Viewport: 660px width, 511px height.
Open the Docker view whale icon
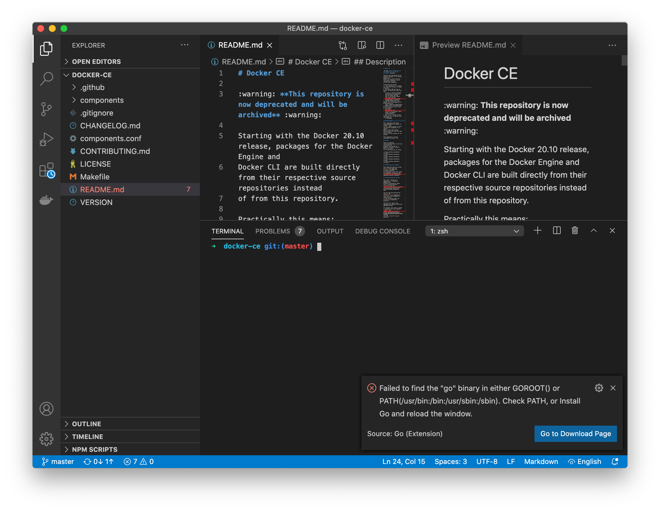coord(46,200)
